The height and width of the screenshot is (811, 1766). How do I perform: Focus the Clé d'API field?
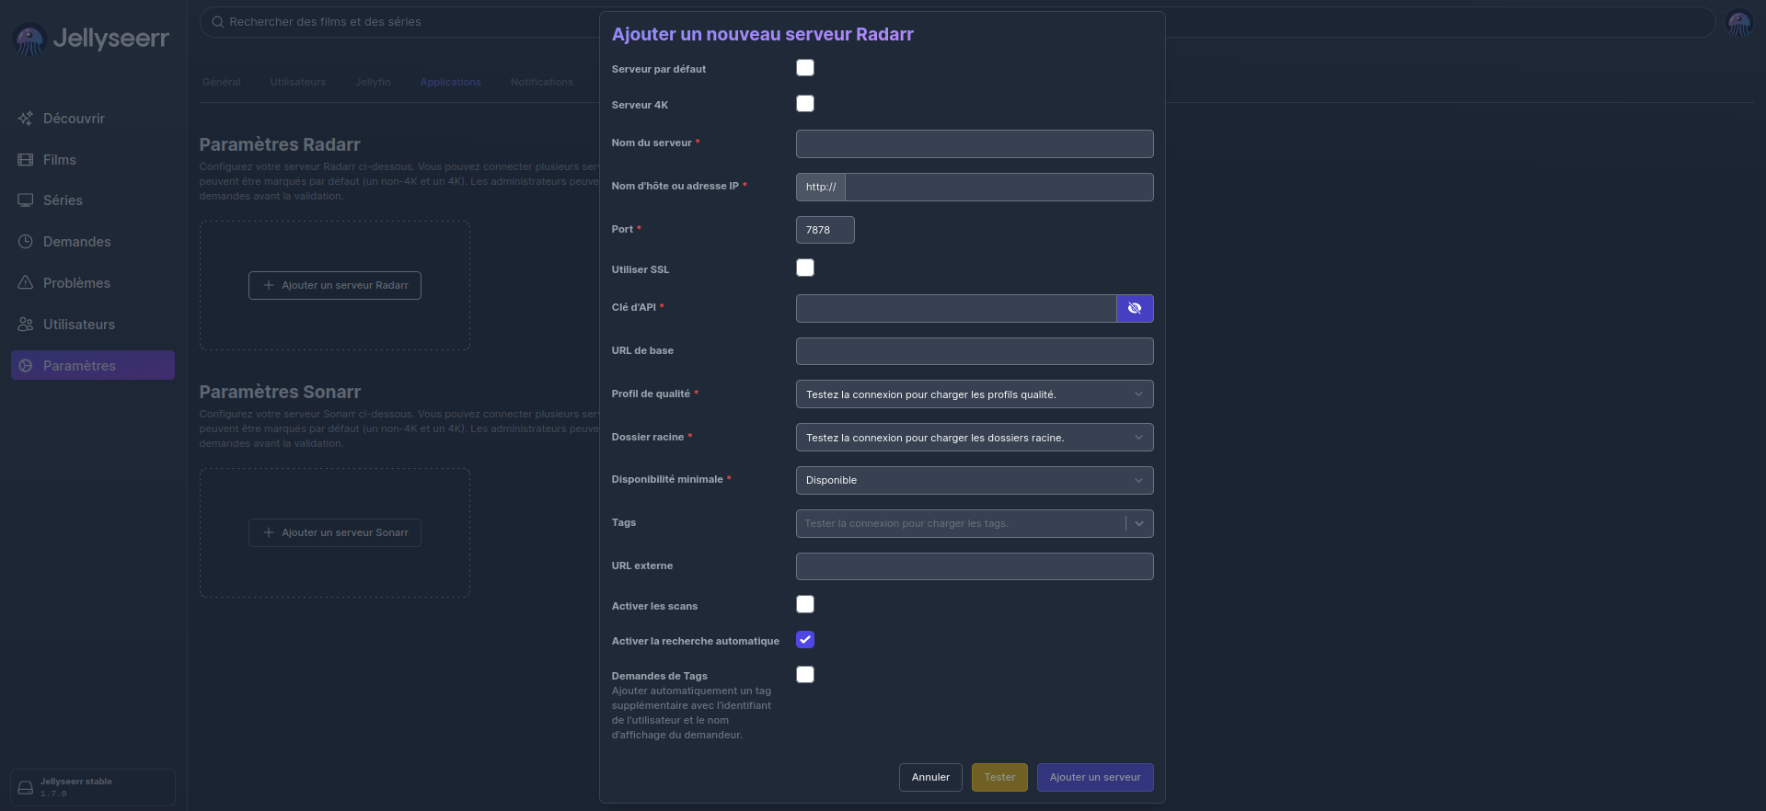(x=956, y=309)
